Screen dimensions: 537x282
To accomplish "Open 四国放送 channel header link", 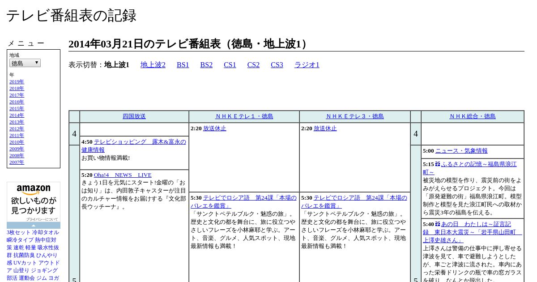I will coord(134,116).
